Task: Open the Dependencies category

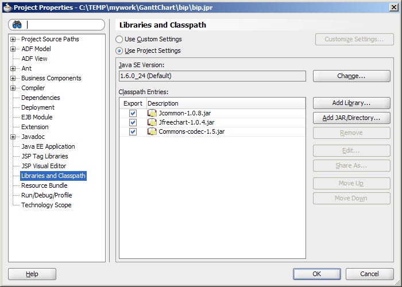Action: [x=41, y=98]
